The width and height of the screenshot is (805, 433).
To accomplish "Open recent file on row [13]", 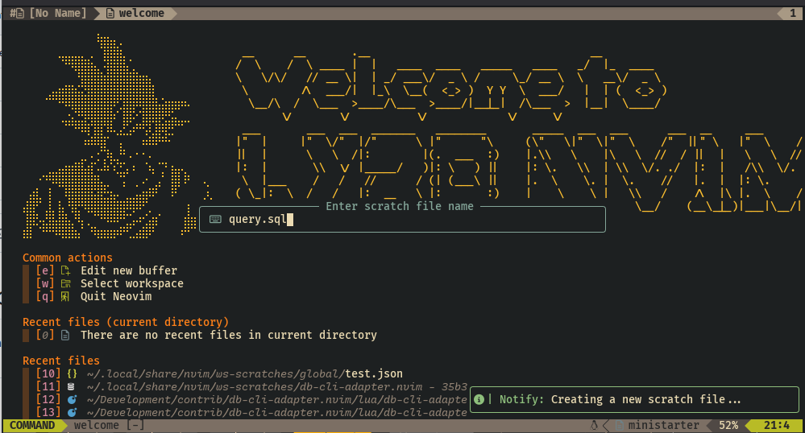I will click(276, 412).
